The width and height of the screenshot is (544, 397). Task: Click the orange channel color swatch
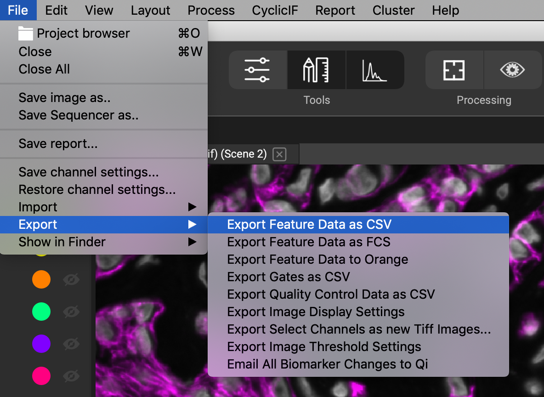pyautogui.click(x=41, y=279)
